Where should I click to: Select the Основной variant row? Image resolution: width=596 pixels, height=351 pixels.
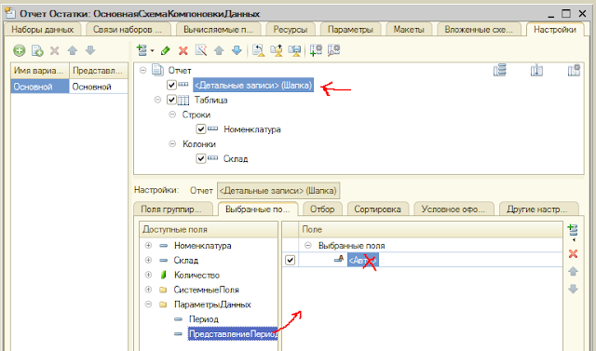click(69, 87)
